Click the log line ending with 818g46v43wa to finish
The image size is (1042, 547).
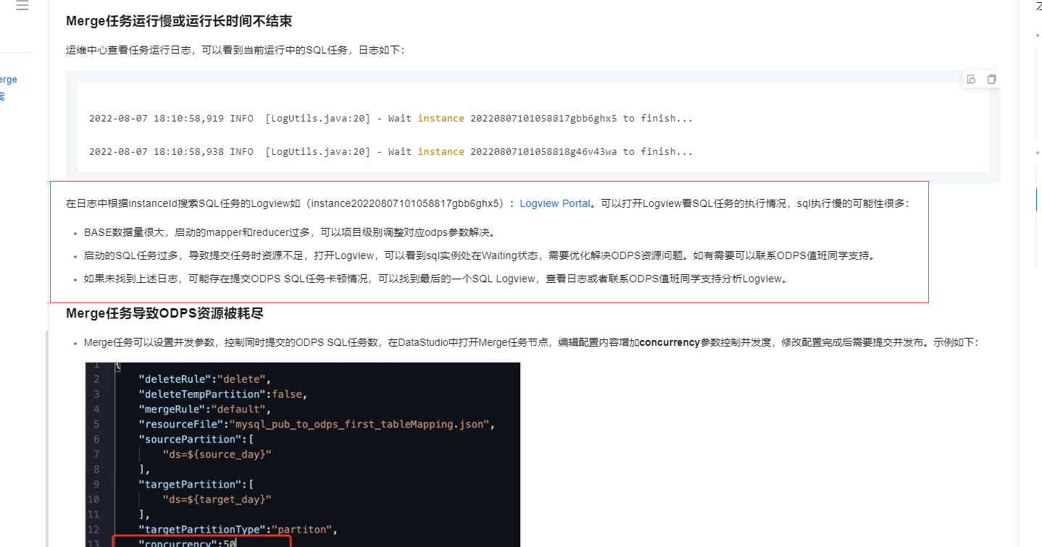tap(391, 152)
